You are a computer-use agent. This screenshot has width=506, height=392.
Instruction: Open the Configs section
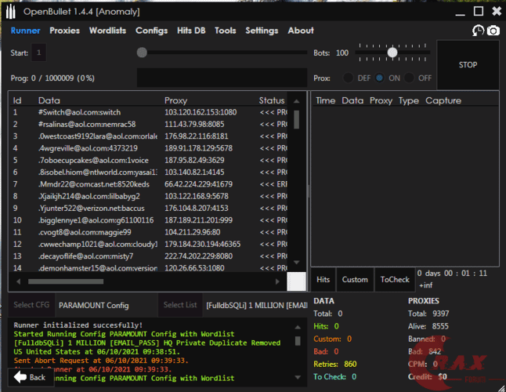pyautogui.click(x=152, y=31)
